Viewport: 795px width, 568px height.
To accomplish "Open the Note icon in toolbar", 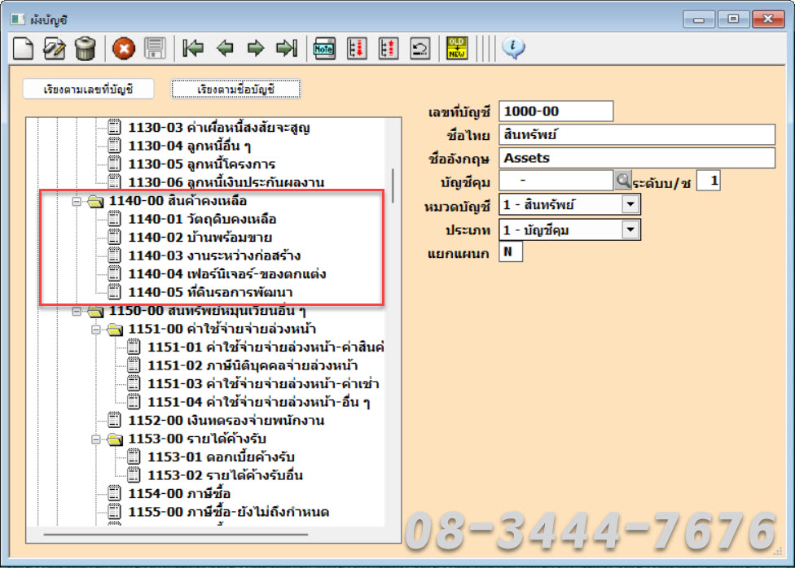I will click(324, 49).
